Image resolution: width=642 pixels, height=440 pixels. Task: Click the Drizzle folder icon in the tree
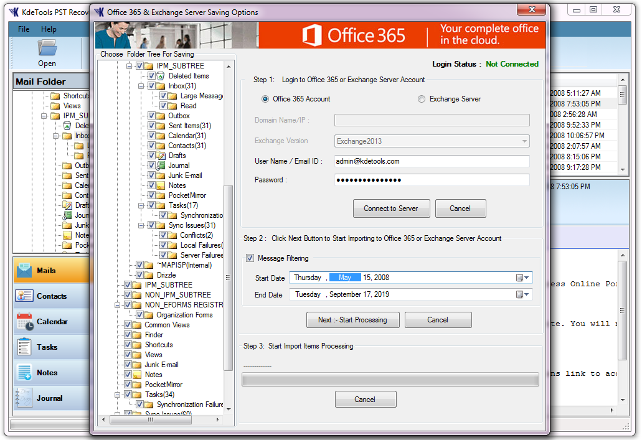[149, 275]
